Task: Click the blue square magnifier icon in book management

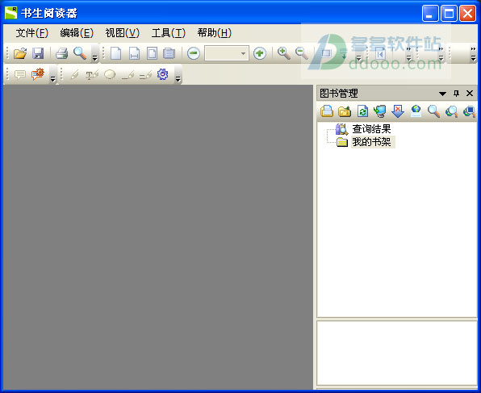Action: [x=469, y=111]
